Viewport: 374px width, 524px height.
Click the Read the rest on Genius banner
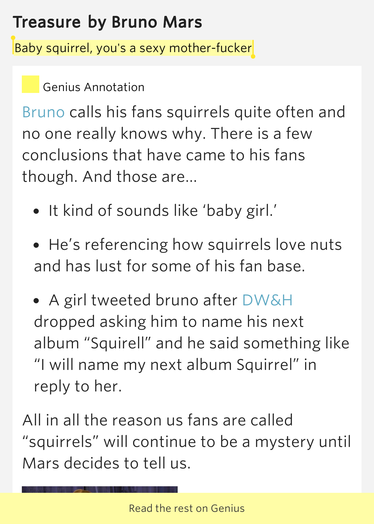click(x=187, y=508)
